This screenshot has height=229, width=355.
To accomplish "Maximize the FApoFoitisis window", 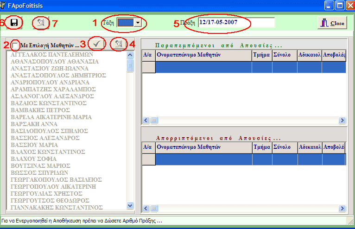I will coord(339,6).
